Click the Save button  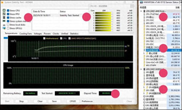[x=54, y=101]
